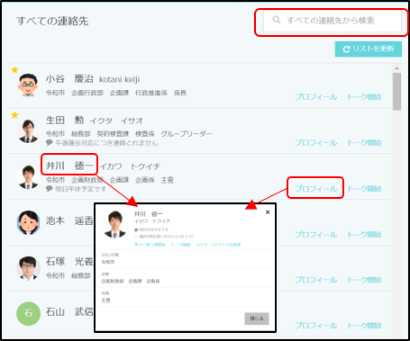Toggle the favorite star for 生田 勲
410x341 pixels.
(14, 115)
